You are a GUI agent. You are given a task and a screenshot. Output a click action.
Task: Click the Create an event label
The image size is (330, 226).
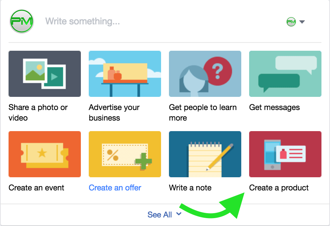tap(36, 187)
